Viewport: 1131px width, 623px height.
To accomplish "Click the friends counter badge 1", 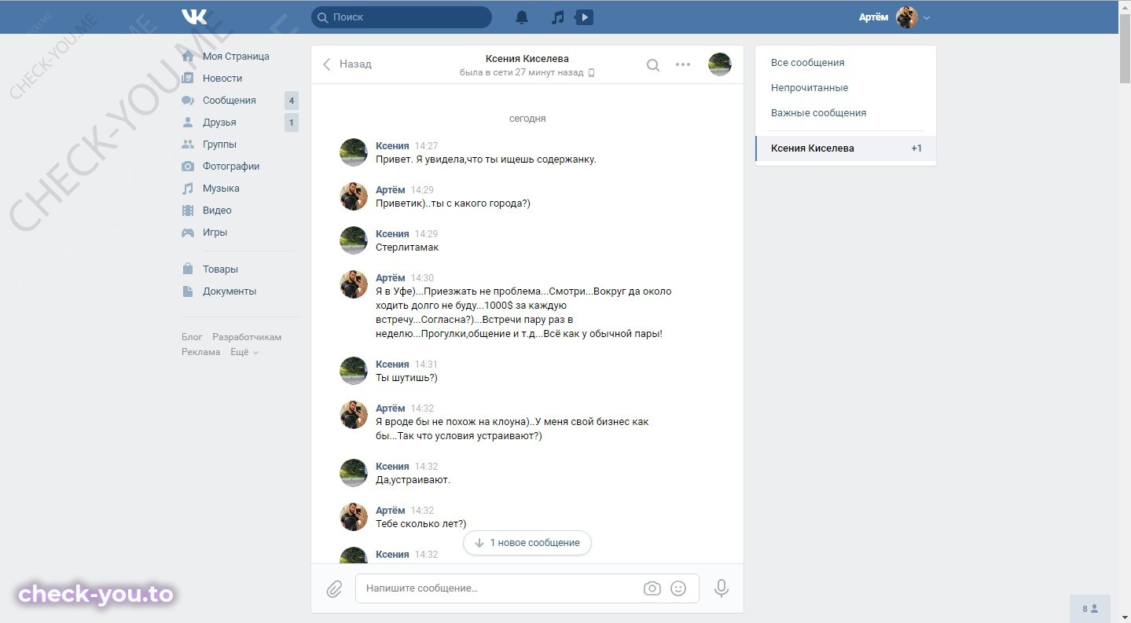I will (x=292, y=123).
